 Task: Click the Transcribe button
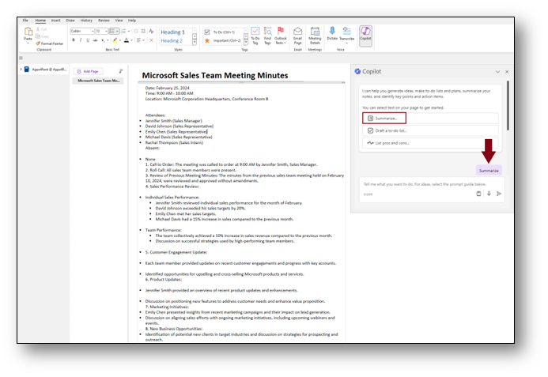347,35
